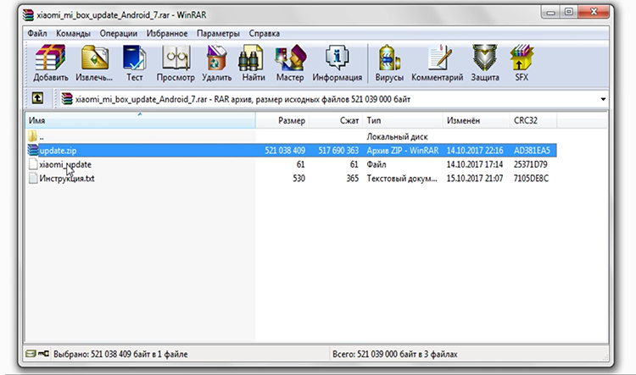Sort by the Имя column header
The width and height of the screenshot is (636, 375).
point(140,120)
